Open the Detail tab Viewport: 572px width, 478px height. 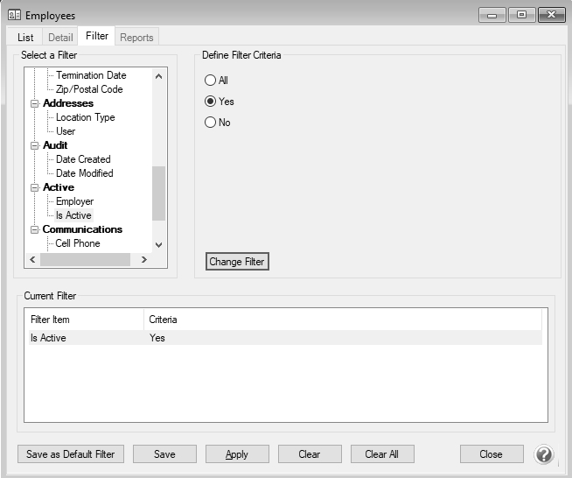[x=60, y=37]
